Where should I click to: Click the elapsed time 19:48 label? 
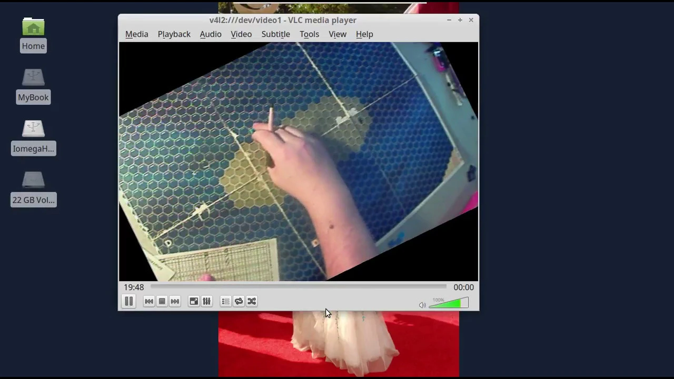tap(134, 287)
